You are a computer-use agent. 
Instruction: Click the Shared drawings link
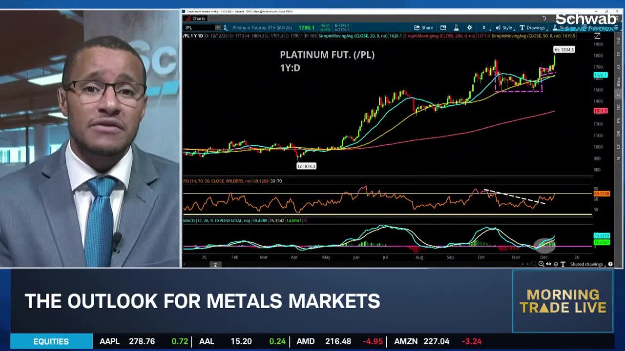coord(587,264)
